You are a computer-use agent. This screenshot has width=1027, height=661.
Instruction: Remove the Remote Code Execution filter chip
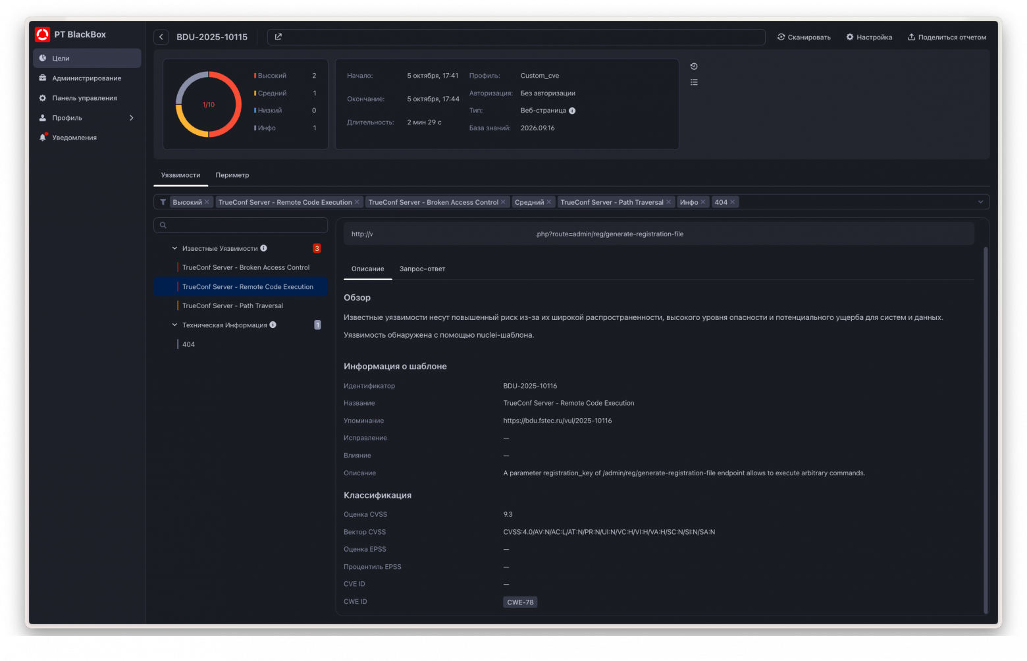(357, 202)
